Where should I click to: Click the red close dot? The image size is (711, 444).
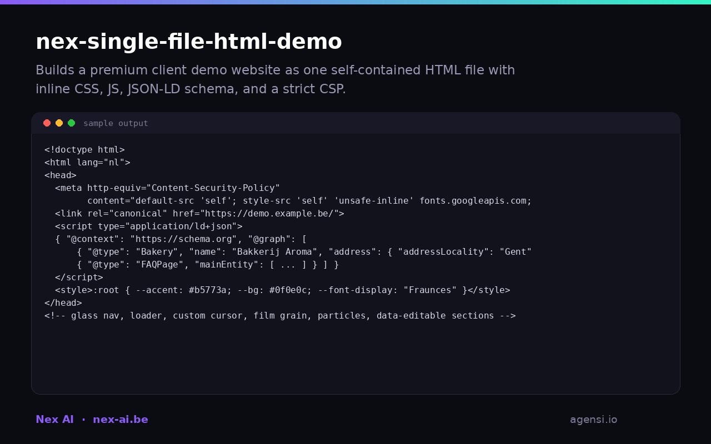47,123
